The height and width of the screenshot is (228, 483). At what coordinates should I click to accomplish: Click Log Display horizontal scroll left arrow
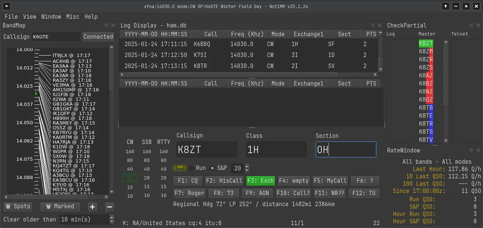click(122, 75)
